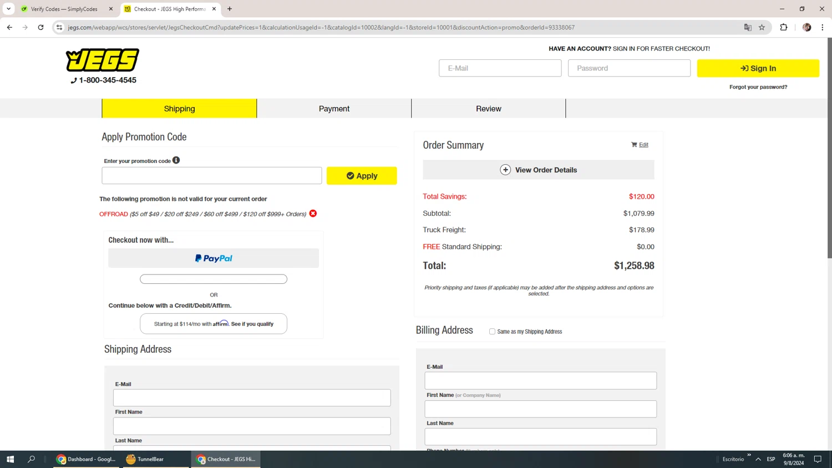Click the Total amount $1,258.98
The width and height of the screenshot is (832, 468).
[x=634, y=266]
